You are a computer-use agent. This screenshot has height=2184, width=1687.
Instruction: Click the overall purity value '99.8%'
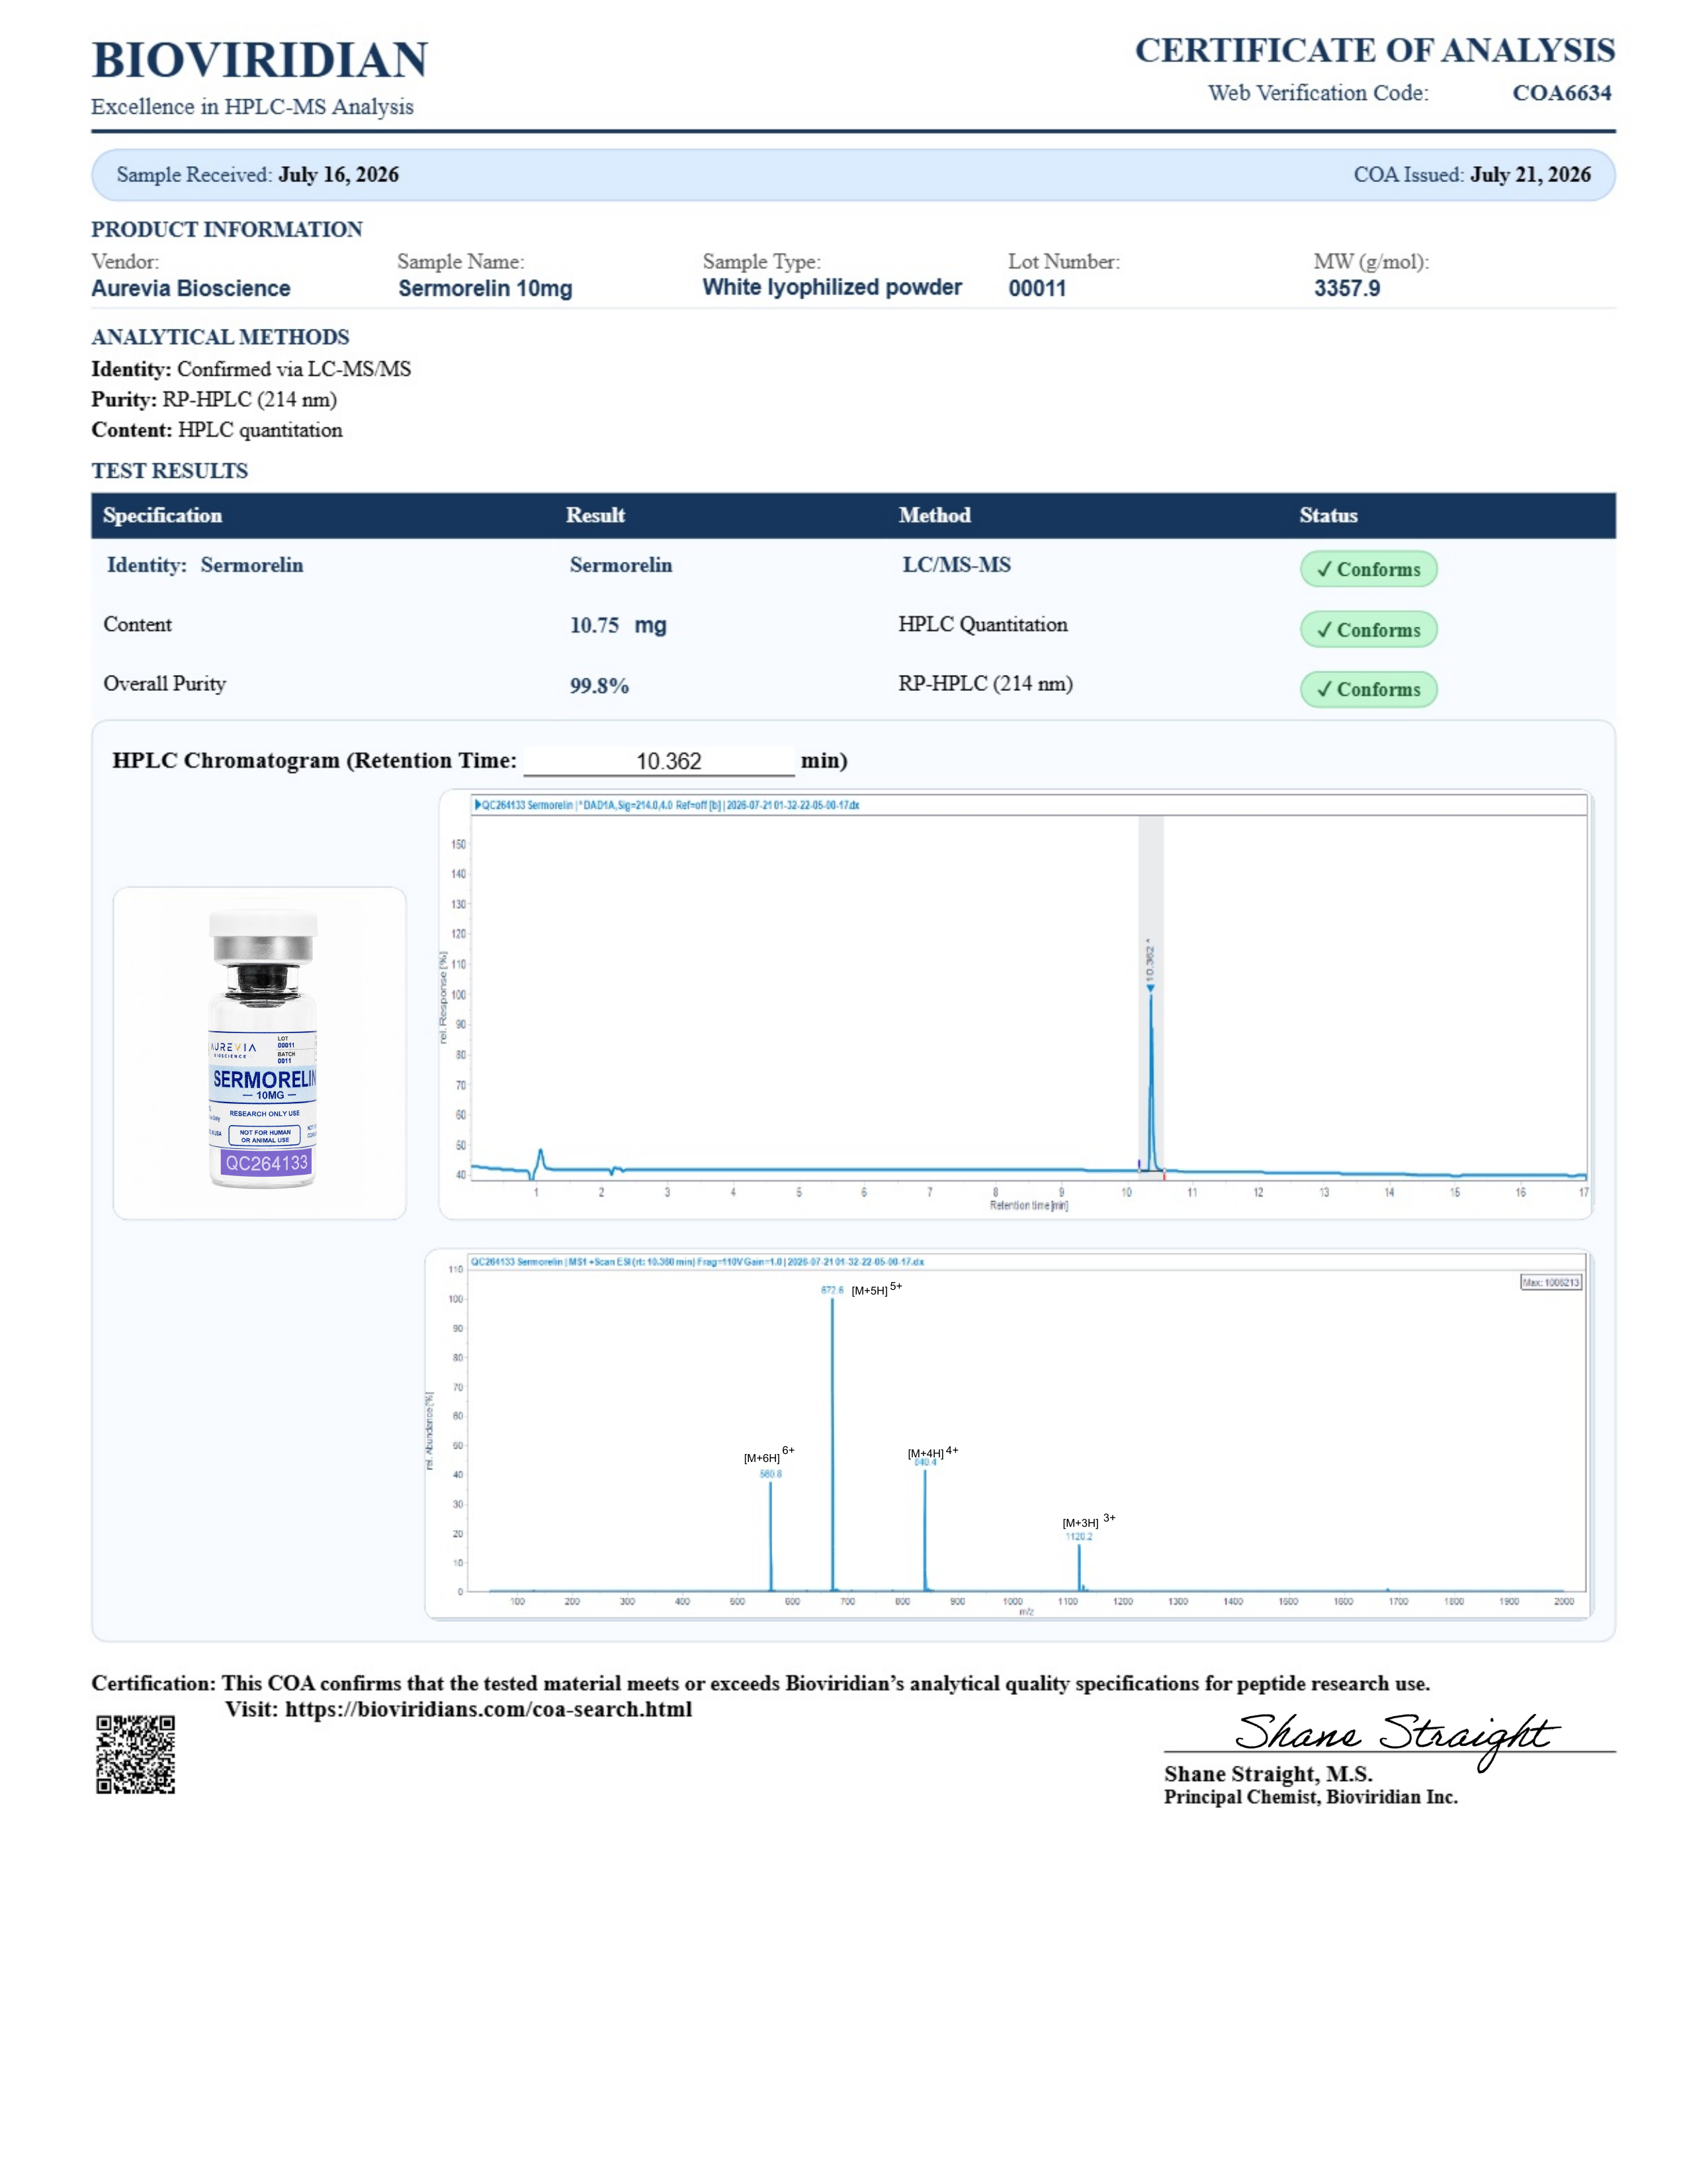point(599,686)
